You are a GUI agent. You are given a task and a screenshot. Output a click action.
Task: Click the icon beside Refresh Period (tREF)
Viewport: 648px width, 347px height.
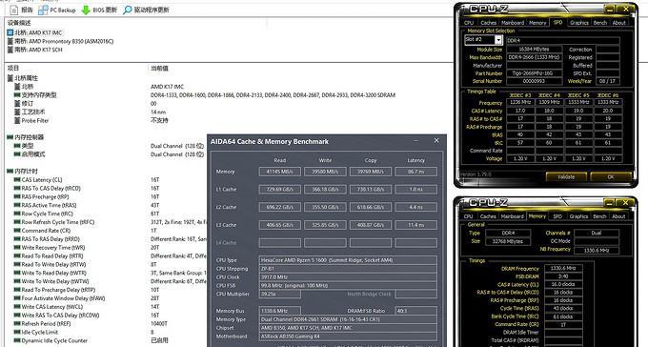pyautogui.click(x=17, y=323)
